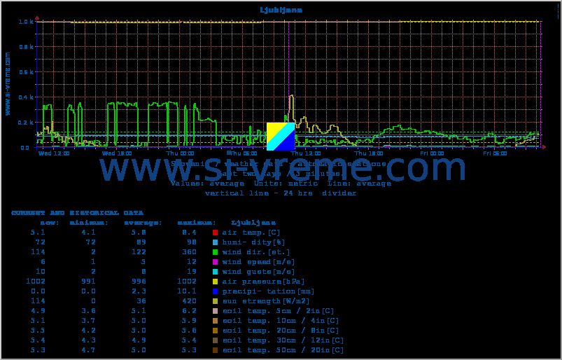Click the vertical www.si-vreme.com label at left
562x360 pixels.
pyautogui.click(x=8, y=83)
